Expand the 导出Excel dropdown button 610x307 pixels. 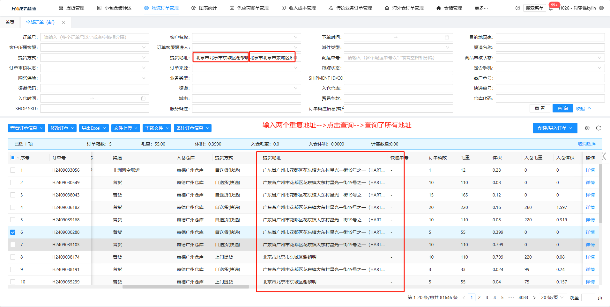94,128
